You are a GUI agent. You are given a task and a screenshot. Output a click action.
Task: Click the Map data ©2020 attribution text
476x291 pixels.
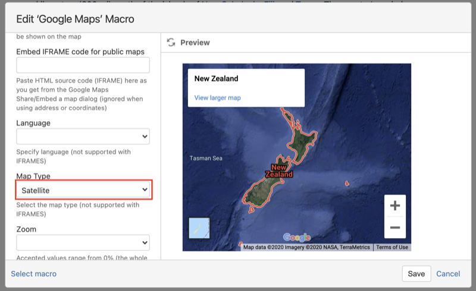click(306, 247)
